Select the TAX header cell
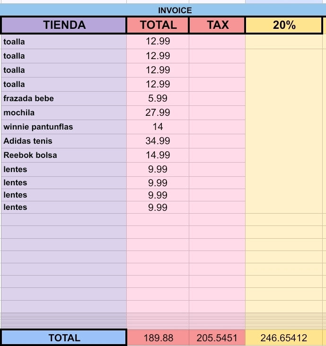 tap(217, 25)
